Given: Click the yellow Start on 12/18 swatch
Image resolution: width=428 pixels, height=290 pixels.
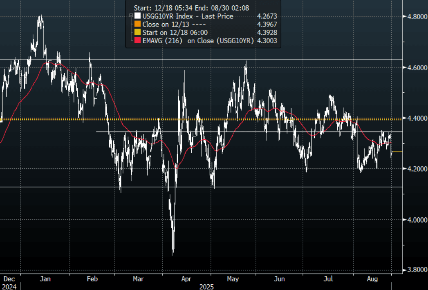Looking at the screenshot, I should (137, 32).
